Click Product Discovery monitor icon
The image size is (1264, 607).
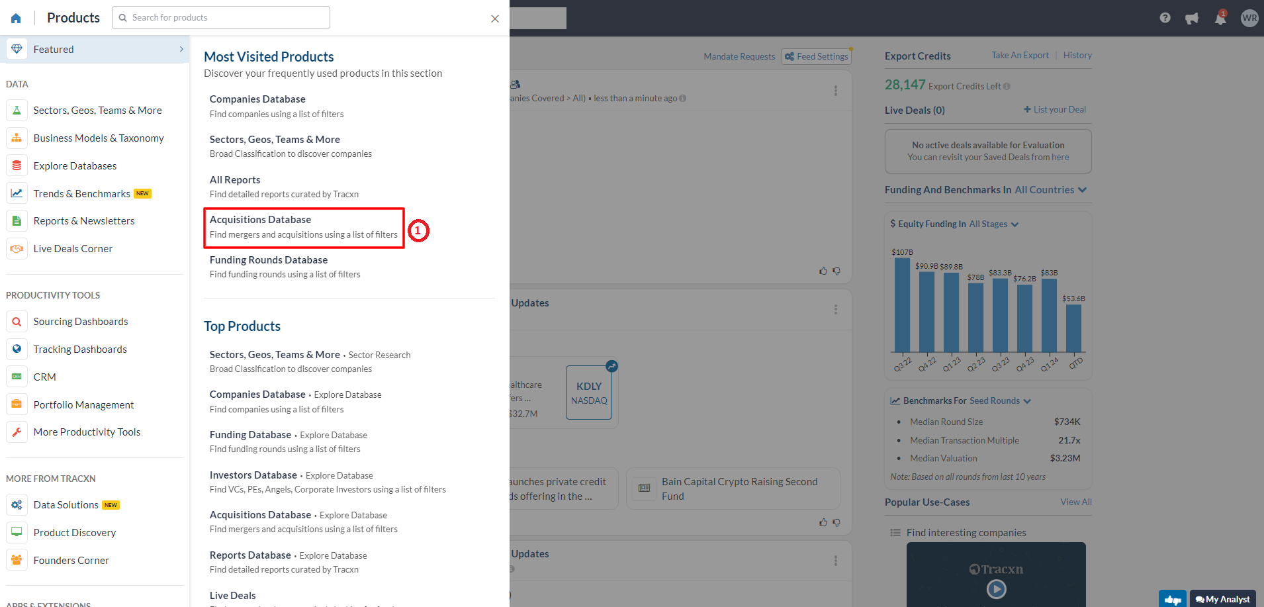(x=17, y=532)
